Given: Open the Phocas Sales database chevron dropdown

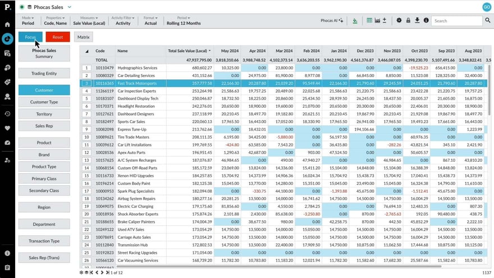Looking at the screenshot, I should tap(69, 7).
